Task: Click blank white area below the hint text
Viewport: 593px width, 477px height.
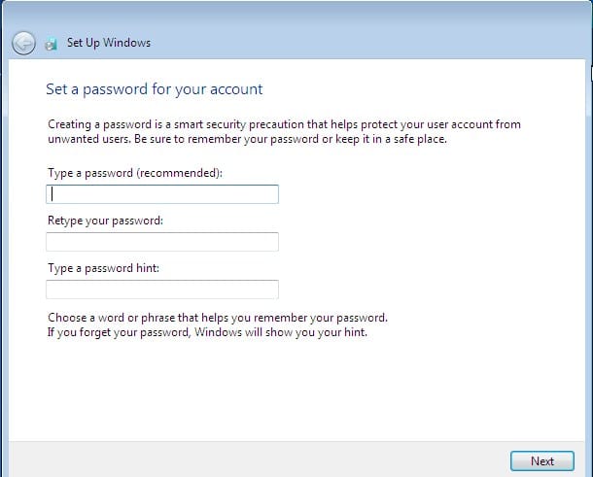Action: pos(295,390)
